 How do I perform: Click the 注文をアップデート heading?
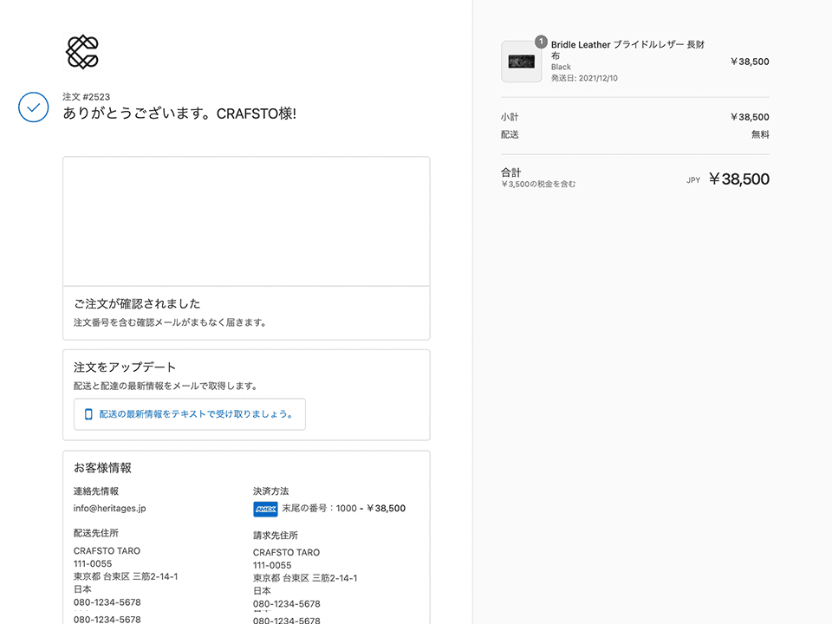pyautogui.click(x=125, y=367)
